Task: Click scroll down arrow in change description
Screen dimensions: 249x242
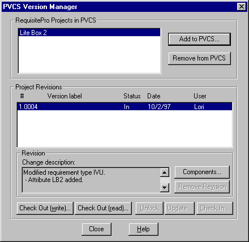Action: pyautogui.click(x=165, y=188)
